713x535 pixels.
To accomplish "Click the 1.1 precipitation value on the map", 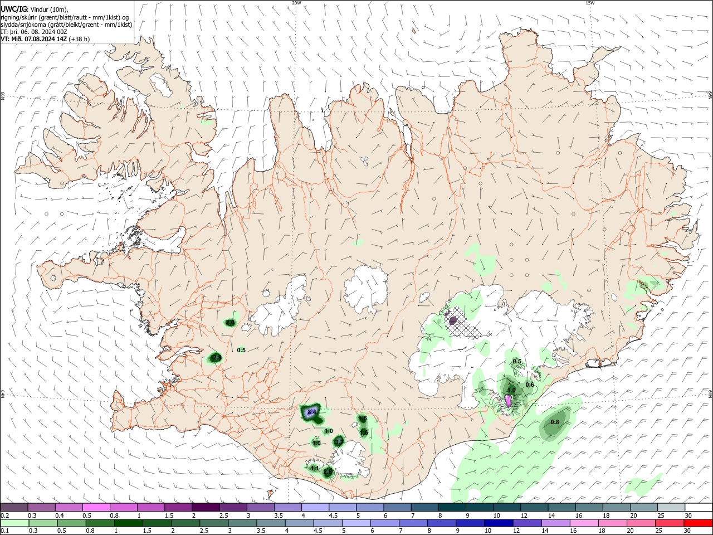I will [x=315, y=468].
